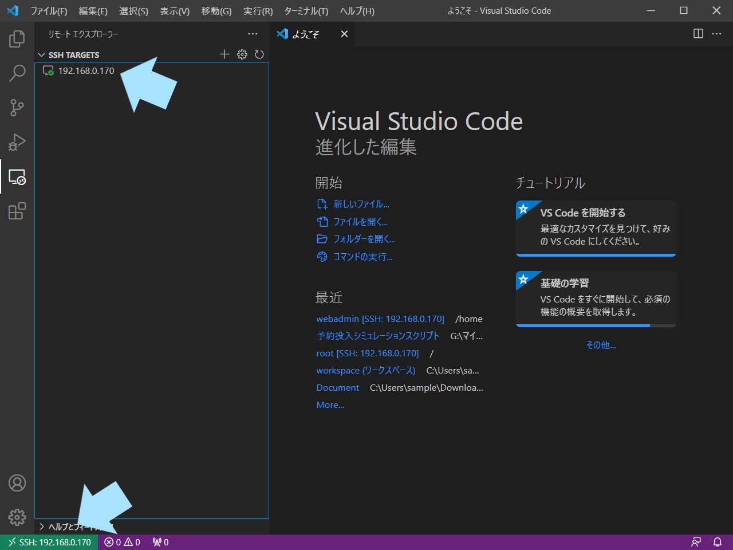Click the SSH: 192.168.0.170 remote indicator
733x550 pixels.
tap(49, 542)
